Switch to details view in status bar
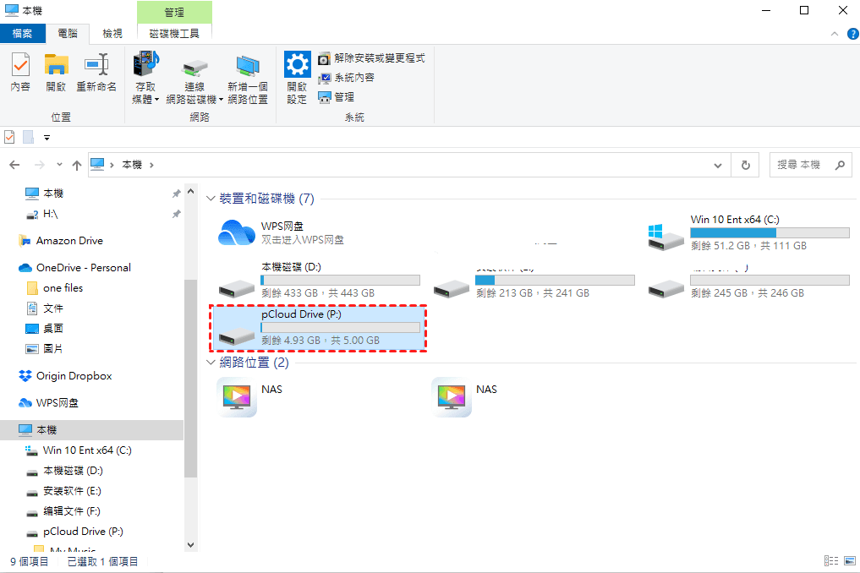This screenshot has height=573, width=860. pos(831,561)
